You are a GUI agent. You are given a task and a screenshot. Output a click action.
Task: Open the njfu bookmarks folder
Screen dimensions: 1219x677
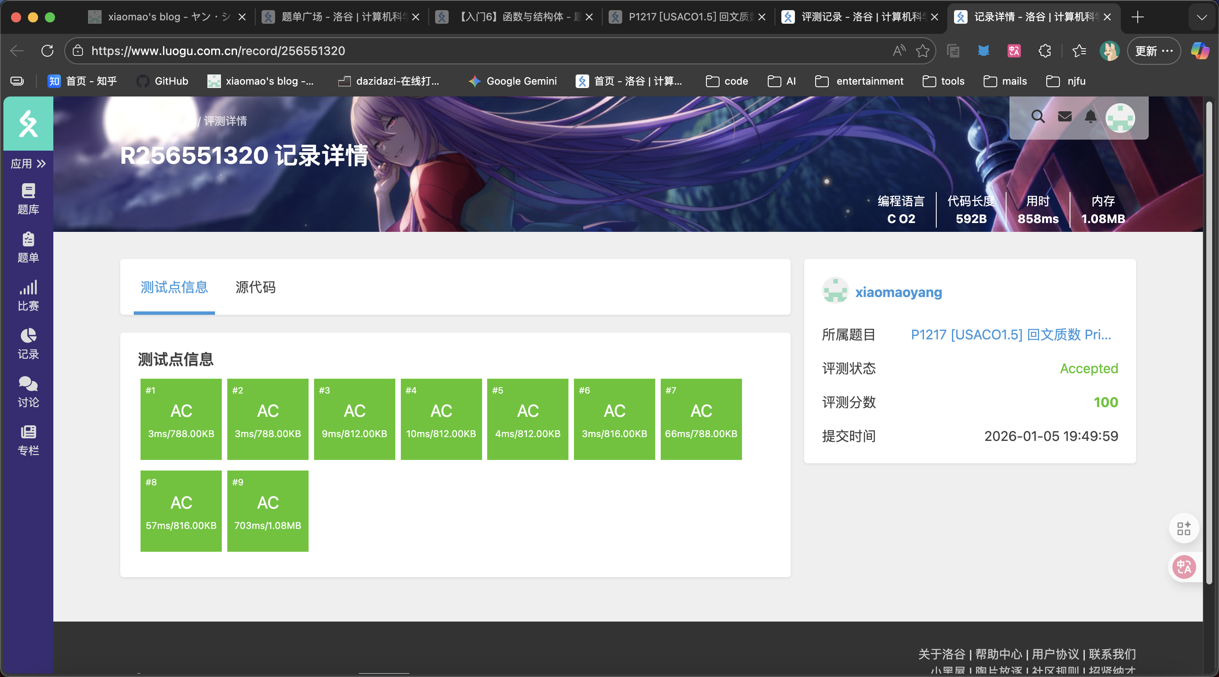point(1066,81)
